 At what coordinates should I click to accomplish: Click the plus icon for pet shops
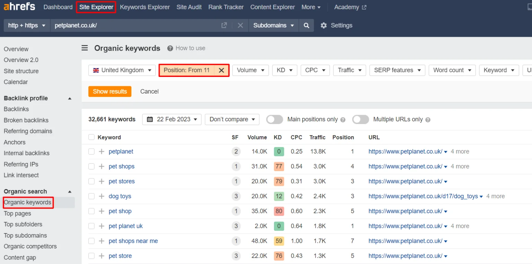coord(101,166)
